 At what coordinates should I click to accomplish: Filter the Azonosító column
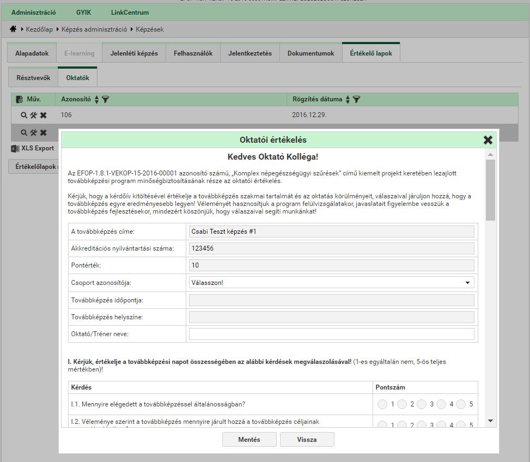[x=106, y=99]
